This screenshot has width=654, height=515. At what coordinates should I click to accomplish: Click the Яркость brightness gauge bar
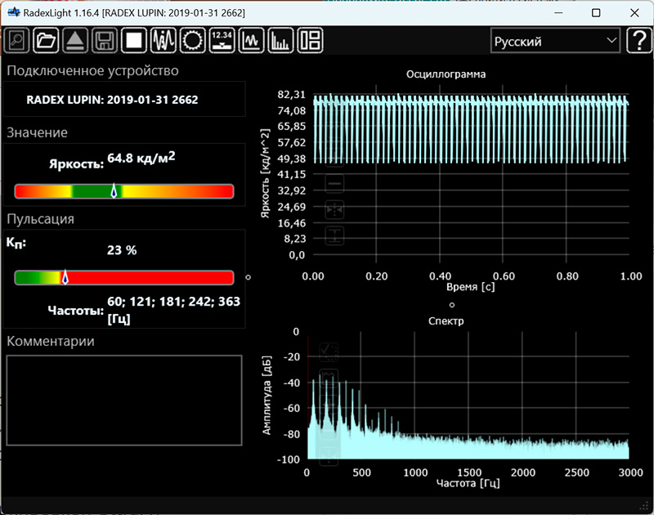point(124,191)
